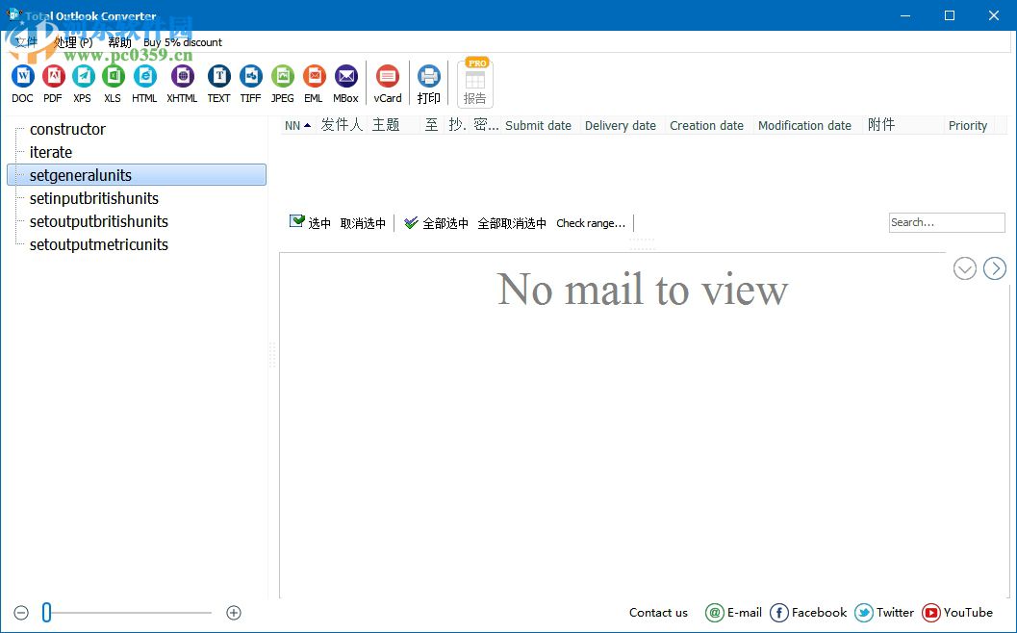This screenshot has width=1017, height=633.
Task: Open the 文件 menu
Action: (x=24, y=41)
